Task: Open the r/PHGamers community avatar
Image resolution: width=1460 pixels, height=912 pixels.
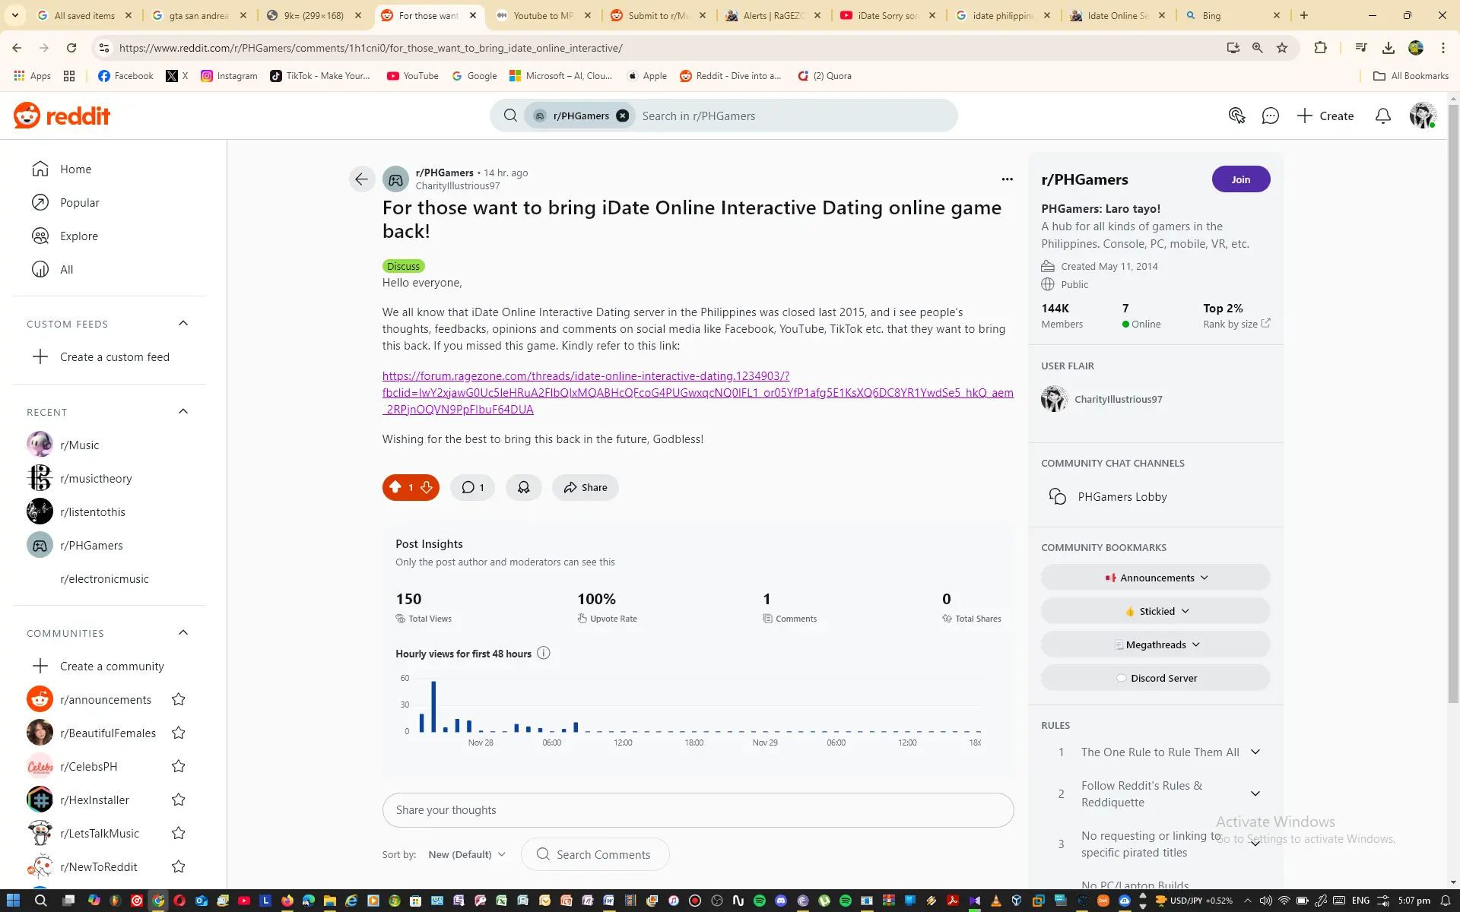Action: point(395,179)
